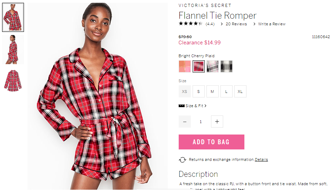Select size S
The height and width of the screenshot is (190, 332).
click(x=199, y=92)
